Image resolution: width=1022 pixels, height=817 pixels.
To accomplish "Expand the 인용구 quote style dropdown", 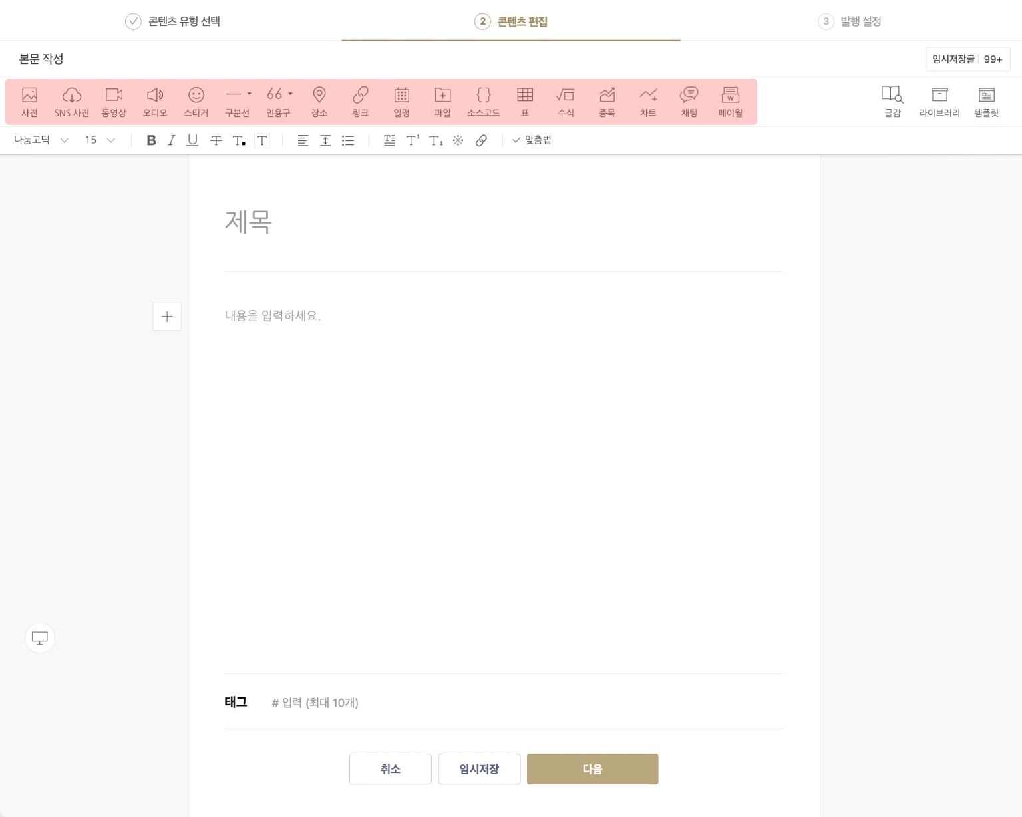I will (x=290, y=94).
